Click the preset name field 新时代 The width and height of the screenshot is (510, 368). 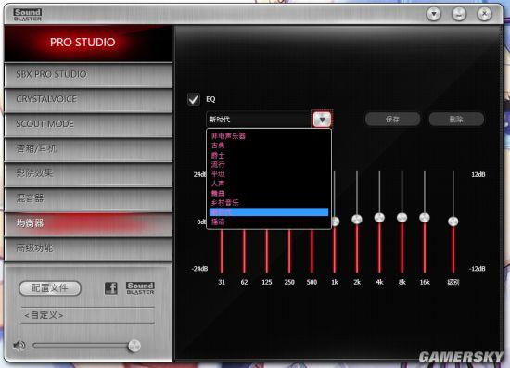(x=259, y=120)
